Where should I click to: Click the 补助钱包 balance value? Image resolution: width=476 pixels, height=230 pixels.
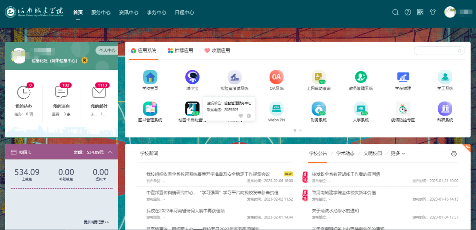click(x=66, y=172)
